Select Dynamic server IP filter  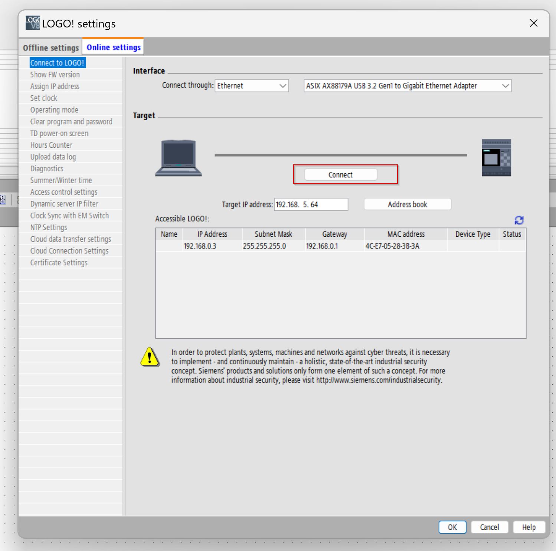(64, 204)
